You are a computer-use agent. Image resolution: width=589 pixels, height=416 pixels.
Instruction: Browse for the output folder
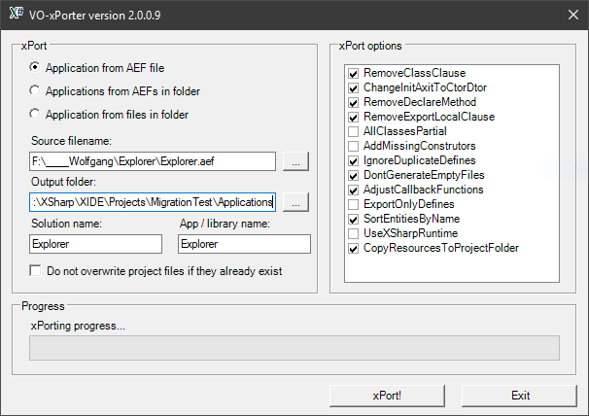[298, 202]
